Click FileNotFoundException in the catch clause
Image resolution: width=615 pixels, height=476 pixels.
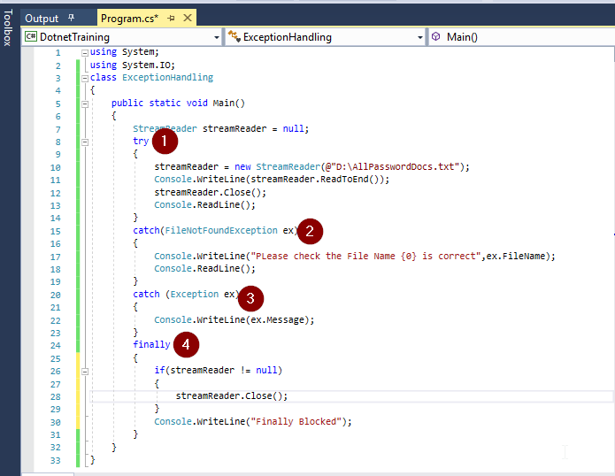[x=221, y=230]
